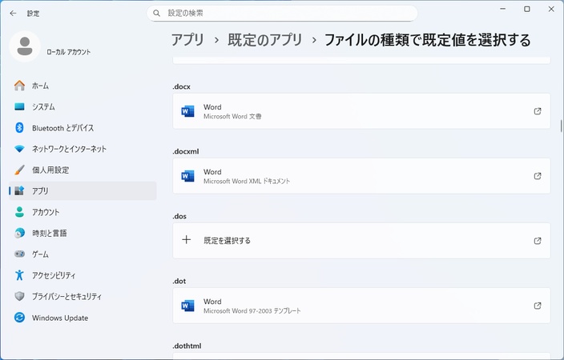Maximize the settings window

[x=527, y=9]
